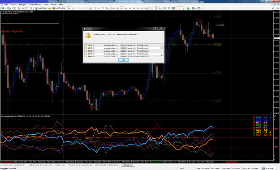Select the trendline drawing tool
This screenshot has width=280, height=170.
pyautogui.click(x=86, y=8)
